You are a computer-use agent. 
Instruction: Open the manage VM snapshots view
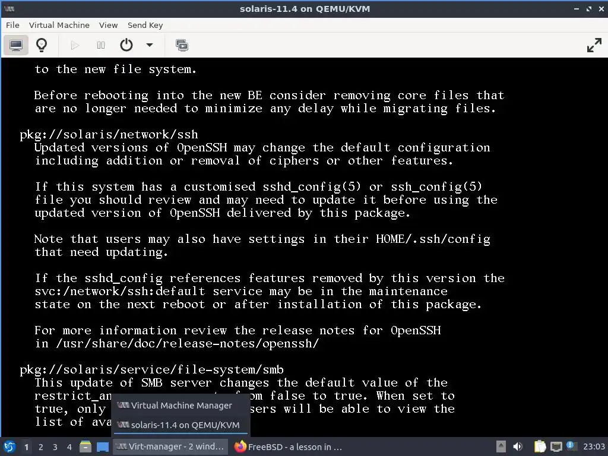182,45
